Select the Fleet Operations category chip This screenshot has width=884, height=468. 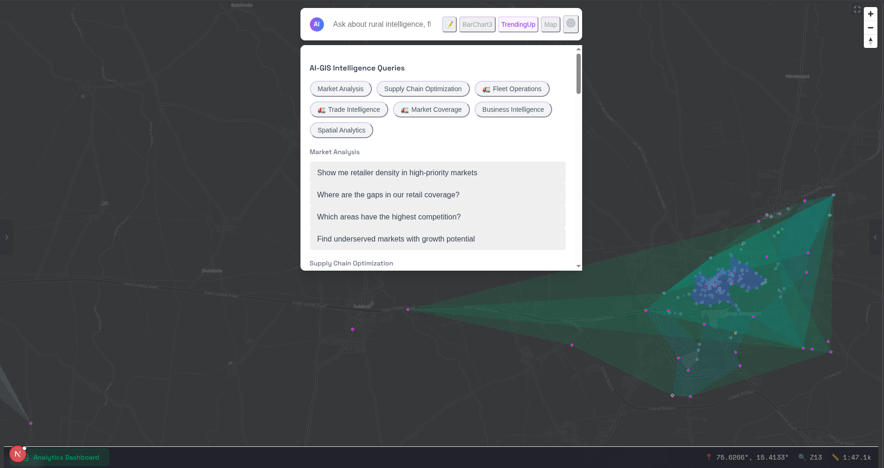tap(512, 89)
